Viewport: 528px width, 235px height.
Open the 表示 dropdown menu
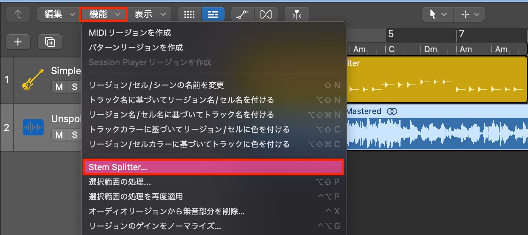[150, 14]
